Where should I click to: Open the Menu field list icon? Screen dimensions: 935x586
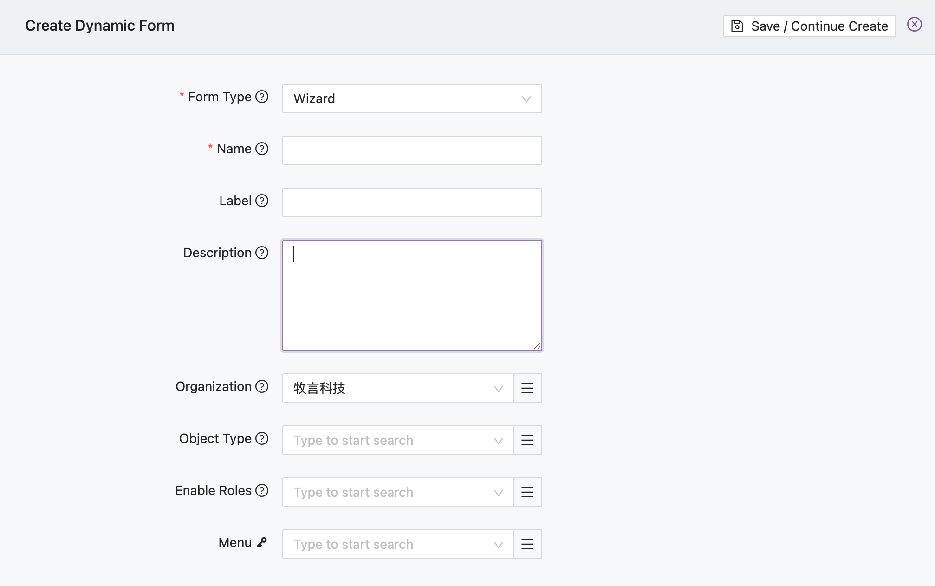coord(527,544)
